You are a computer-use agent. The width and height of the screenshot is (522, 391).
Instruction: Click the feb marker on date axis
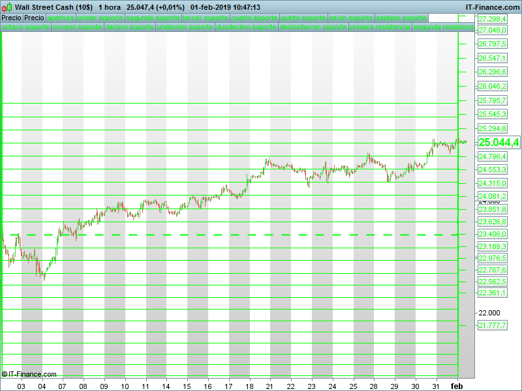pyautogui.click(x=457, y=386)
